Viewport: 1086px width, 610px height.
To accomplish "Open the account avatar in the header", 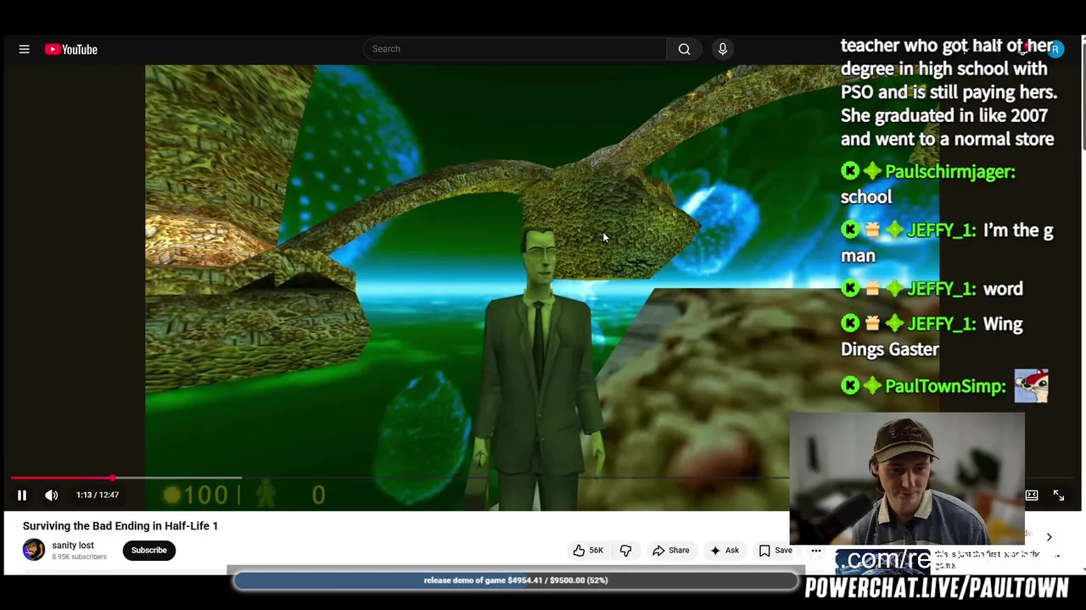I will (x=1055, y=49).
